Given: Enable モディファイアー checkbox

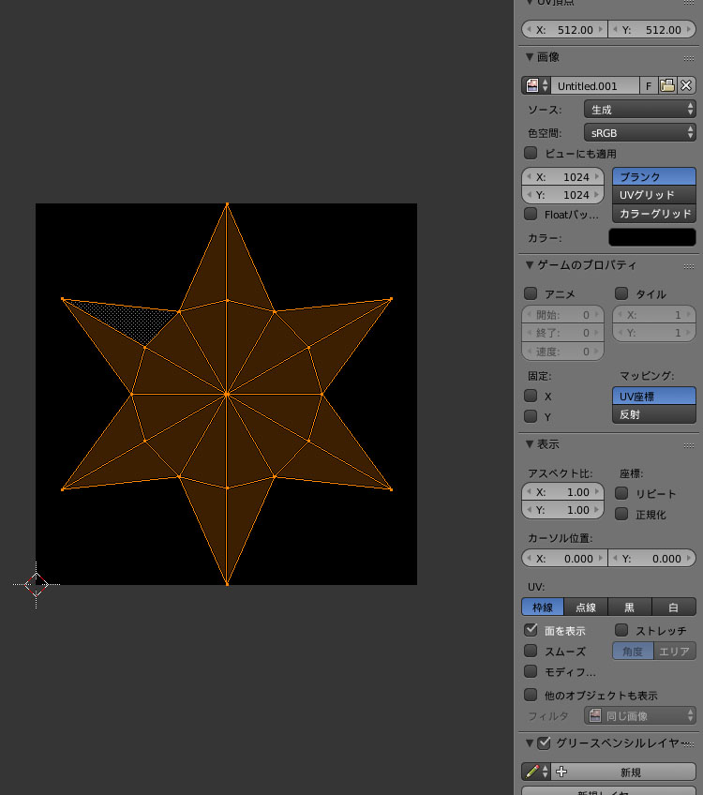Looking at the screenshot, I should point(531,671).
